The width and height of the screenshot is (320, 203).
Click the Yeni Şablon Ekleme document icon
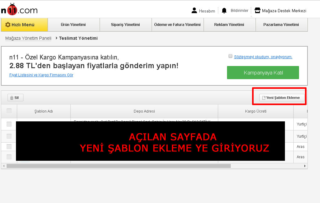[x=264, y=98]
